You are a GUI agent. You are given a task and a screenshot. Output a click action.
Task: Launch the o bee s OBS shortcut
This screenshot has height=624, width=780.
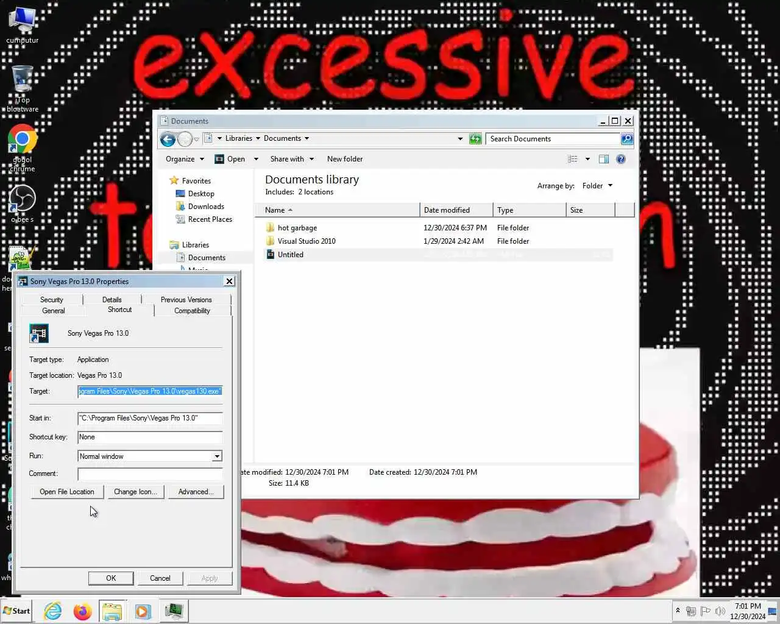(23, 204)
